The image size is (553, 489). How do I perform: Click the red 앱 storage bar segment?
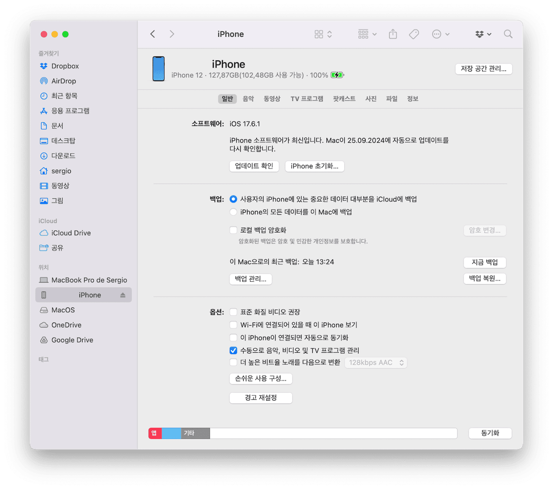pos(155,433)
